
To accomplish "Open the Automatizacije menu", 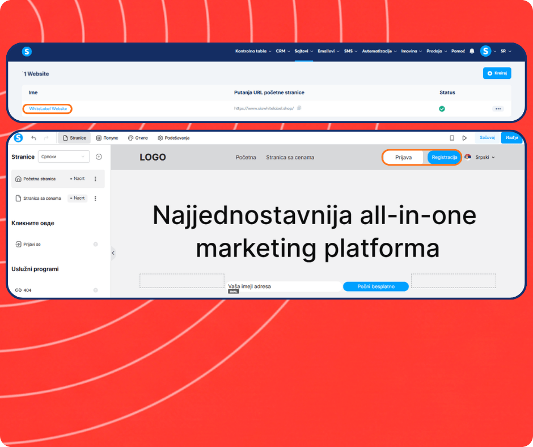I will click(x=379, y=51).
